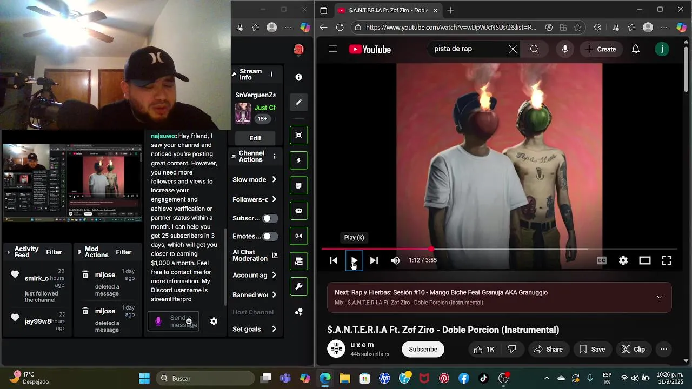This screenshot has height=389, width=692.
Task: Open Channel Actions panel three-dot menu
Action: coord(274,156)
